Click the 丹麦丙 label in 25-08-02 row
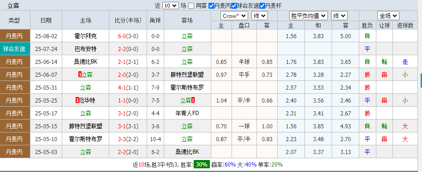 click(14, 36)
